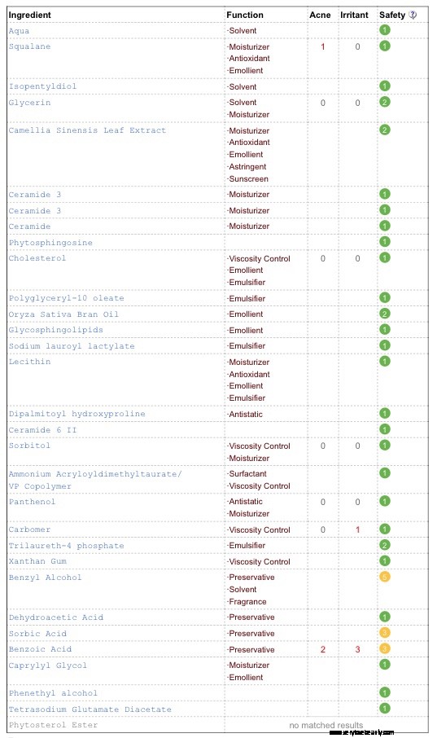Open the Isopentyldiol ingredient link
The width and height of the screenshot is (437, 738).
pyautogui.click(x=42, y=86)
